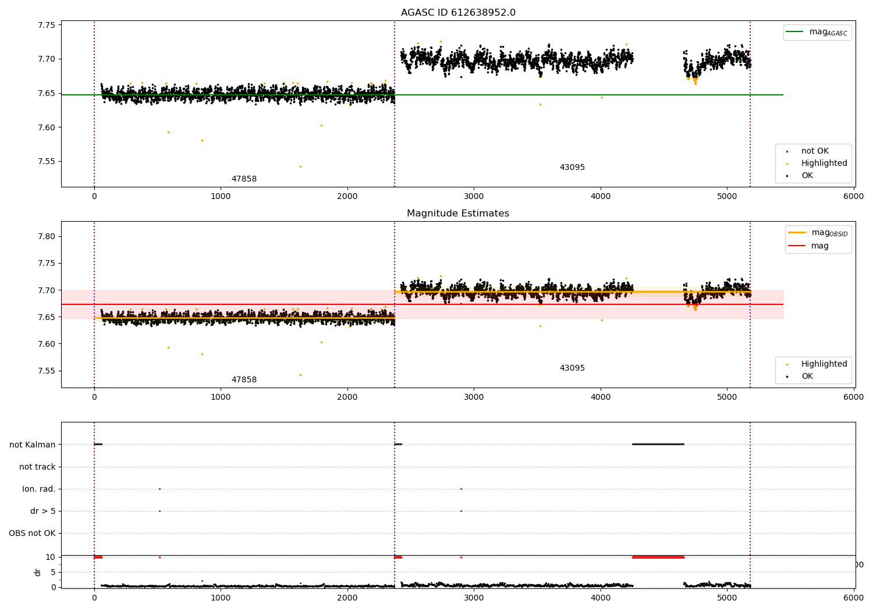Click the '7.75' y-tick on the top plot
873x611 pixels.
pyautogui.click(x=47, y=25)
